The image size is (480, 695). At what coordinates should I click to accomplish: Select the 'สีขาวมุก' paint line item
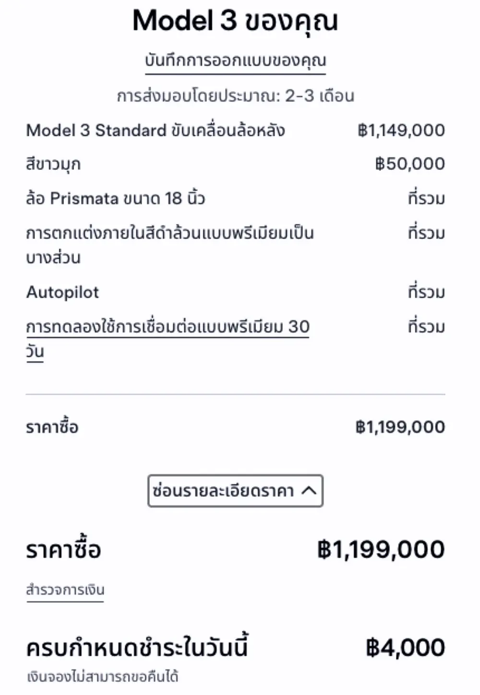pos(53,165)
